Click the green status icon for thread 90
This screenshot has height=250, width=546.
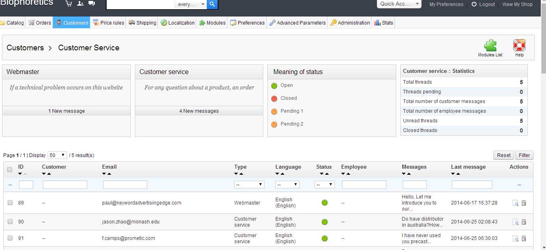tap(325, 222)
